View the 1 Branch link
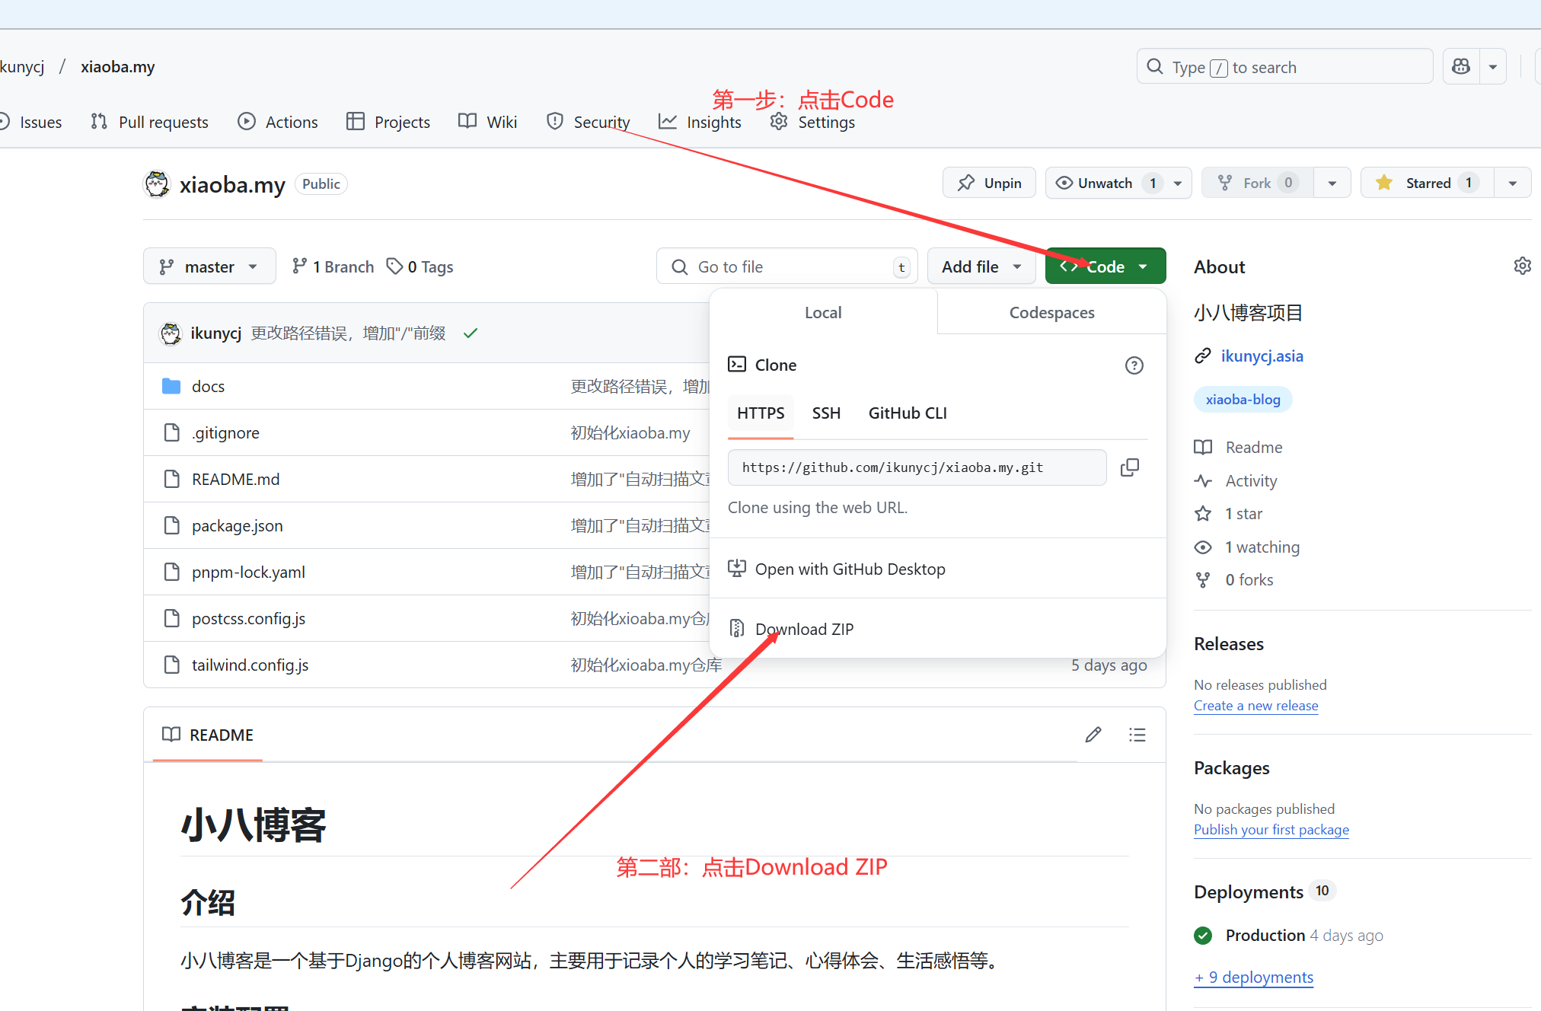 pyautogui.click(x=333, y=266)
